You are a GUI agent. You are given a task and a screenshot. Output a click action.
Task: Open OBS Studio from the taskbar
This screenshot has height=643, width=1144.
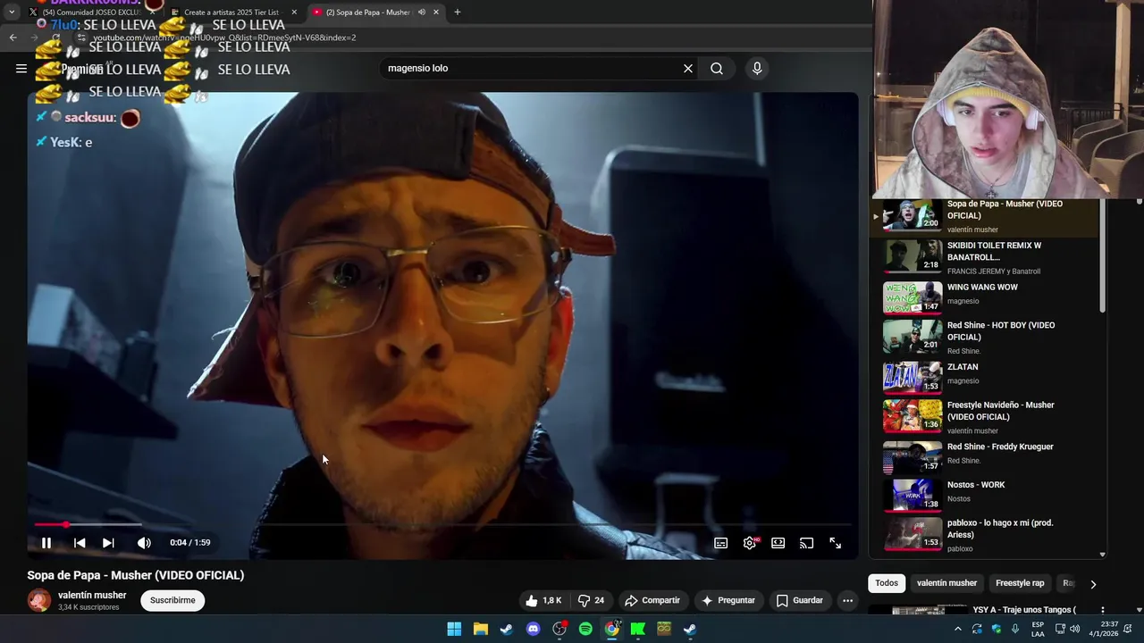[x=559, y=629]
